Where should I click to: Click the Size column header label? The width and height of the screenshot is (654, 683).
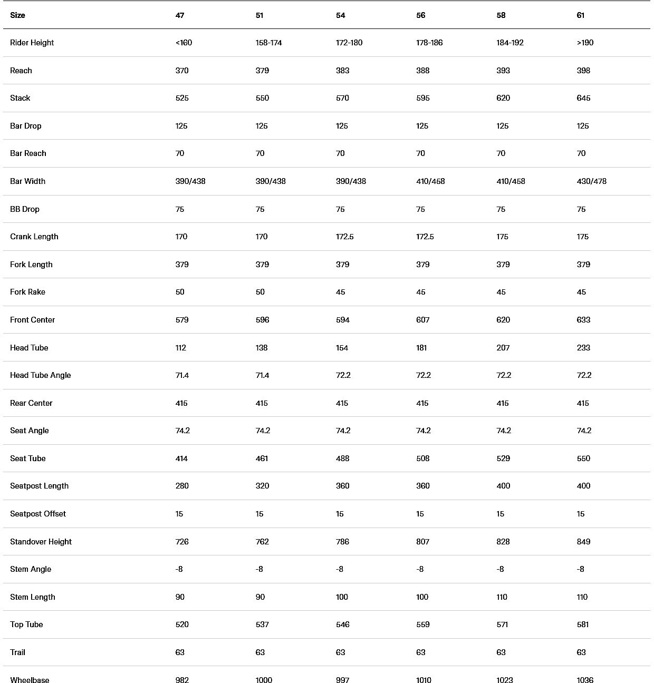tap(17, 15)
